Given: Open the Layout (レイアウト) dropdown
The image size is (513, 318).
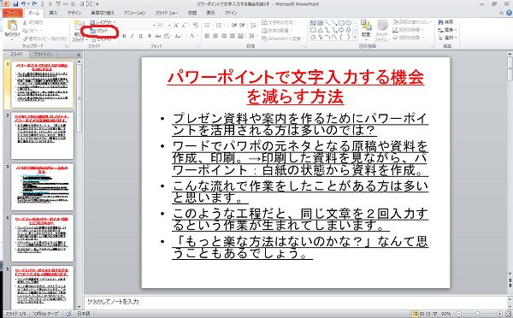Looking at the screenshot, I should [x=103, y=22].
